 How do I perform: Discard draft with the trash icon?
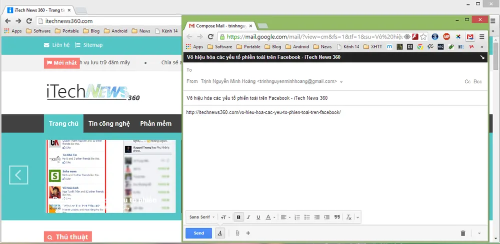click(x=463, y=233)
